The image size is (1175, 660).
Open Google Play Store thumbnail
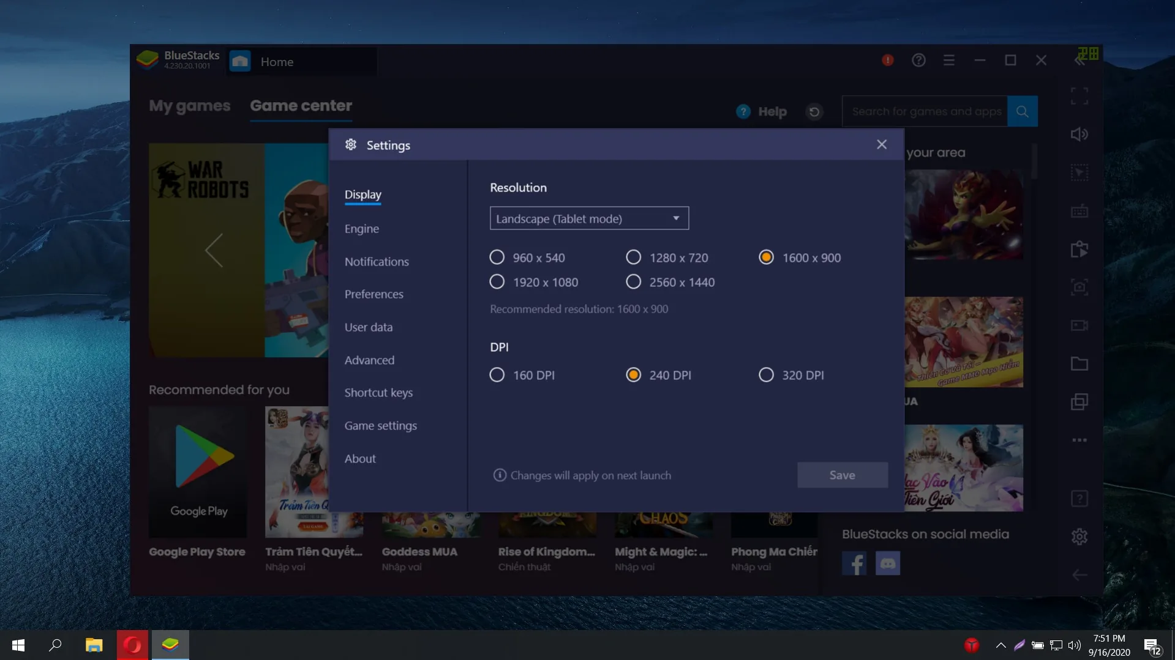tap(198, 472)
